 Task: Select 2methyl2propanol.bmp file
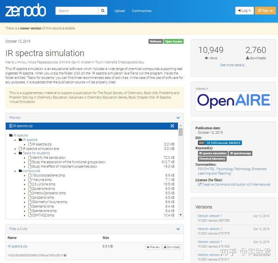pos(49,193)
